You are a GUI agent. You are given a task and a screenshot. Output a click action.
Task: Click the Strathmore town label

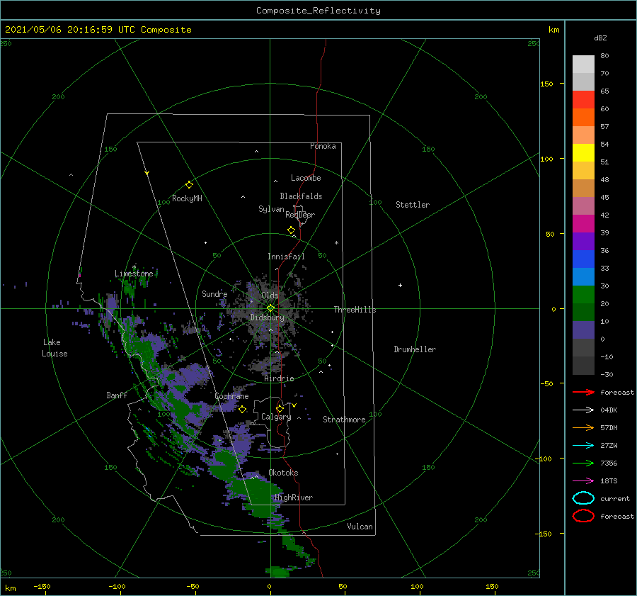[344, 420]
